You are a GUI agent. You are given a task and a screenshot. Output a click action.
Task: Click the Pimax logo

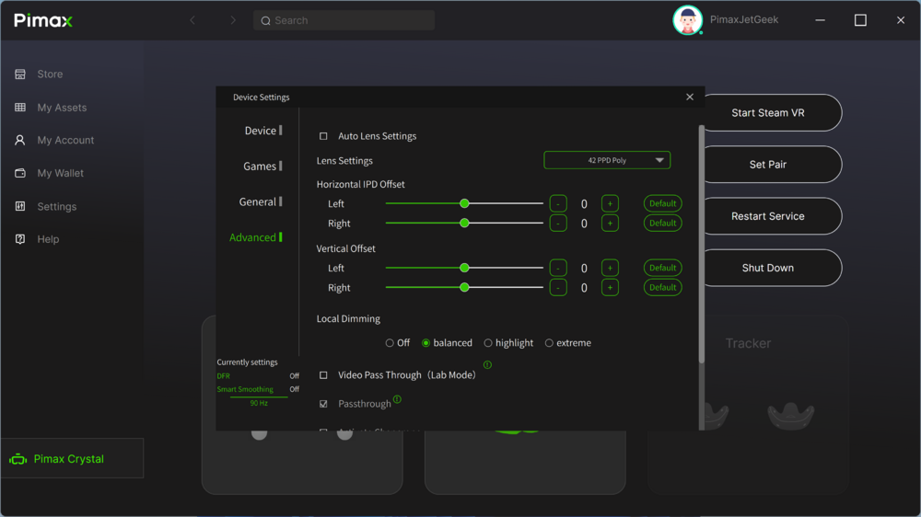[x=43, y=20]
